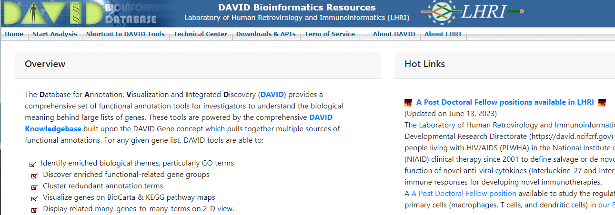Screen dimensions: 615x215
Task: Click checkmark icon beside 'Discover enriched functional-related gene groups'
Action: 34,176
